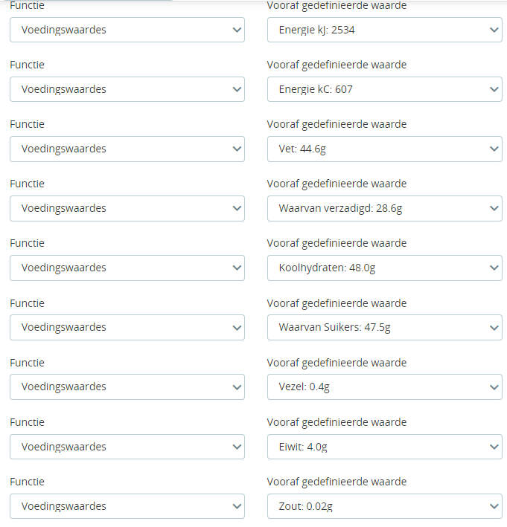Open the Vezel: 0.4g dropdown

[x=384, y=387]
